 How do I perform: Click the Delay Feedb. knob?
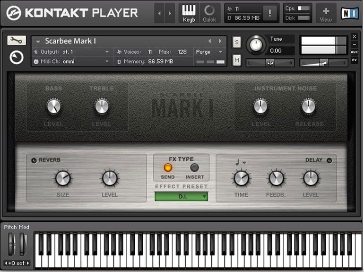pyautogui.click(x=276, y=178)
